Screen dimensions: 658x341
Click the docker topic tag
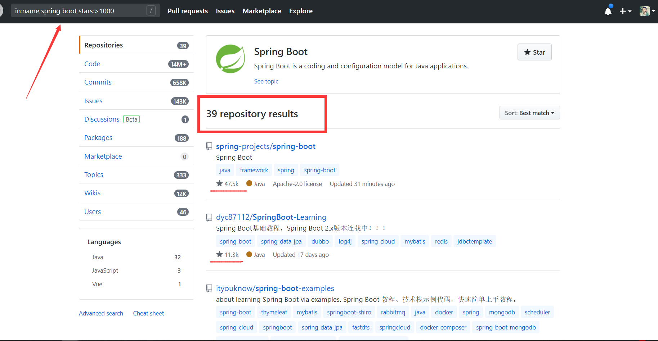pos(444,312)
